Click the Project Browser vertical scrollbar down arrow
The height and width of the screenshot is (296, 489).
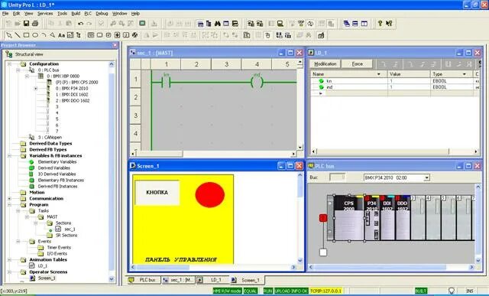click(x=112, y=279)
